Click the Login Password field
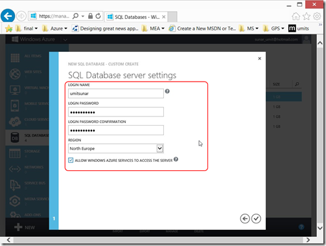The height and width of the screenshot is (246, 326). pyautogui.click(x=116, y=112)
